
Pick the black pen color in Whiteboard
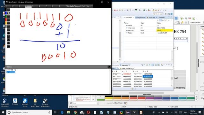pos(6,10)
